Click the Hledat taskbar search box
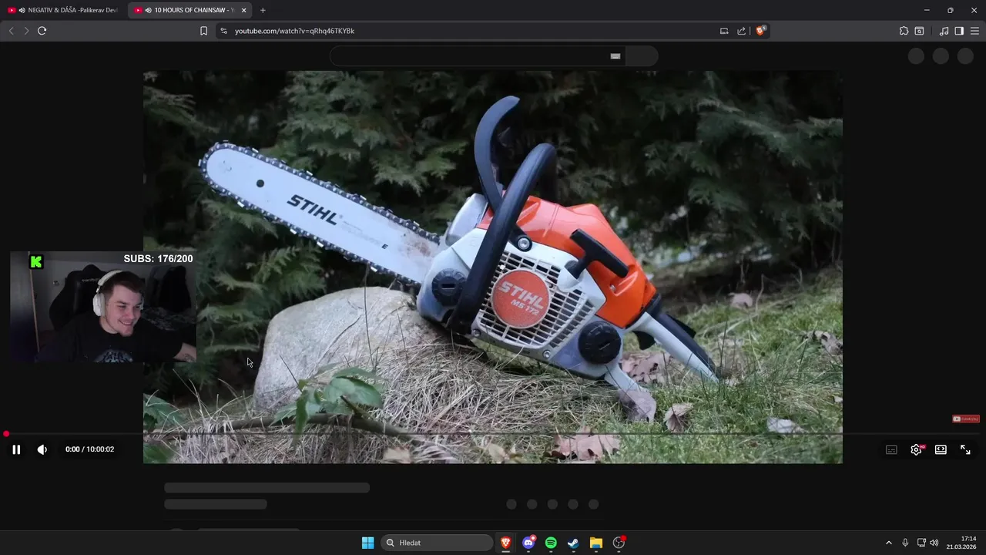This screenshot has height=555, width=986. [438, 543]
